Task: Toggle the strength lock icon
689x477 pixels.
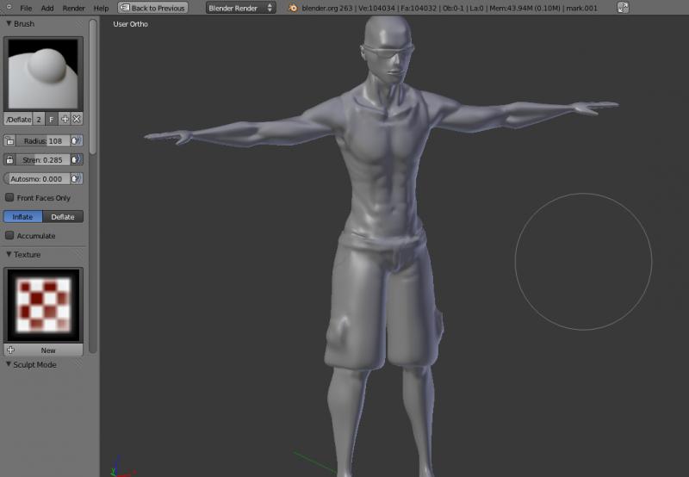Action: pyautogui.click(x=9, y=160)
